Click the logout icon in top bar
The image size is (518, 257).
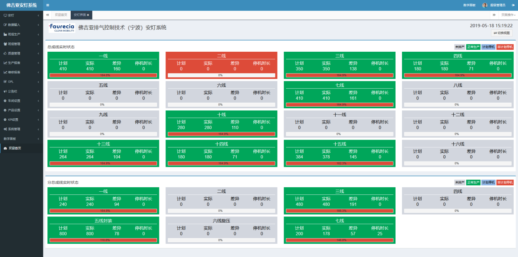(513, 5)
